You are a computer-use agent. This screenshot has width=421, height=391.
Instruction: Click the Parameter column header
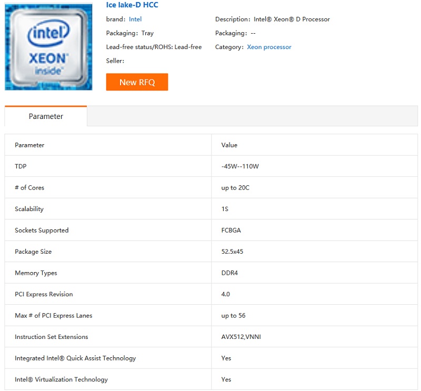click(29, 145)
